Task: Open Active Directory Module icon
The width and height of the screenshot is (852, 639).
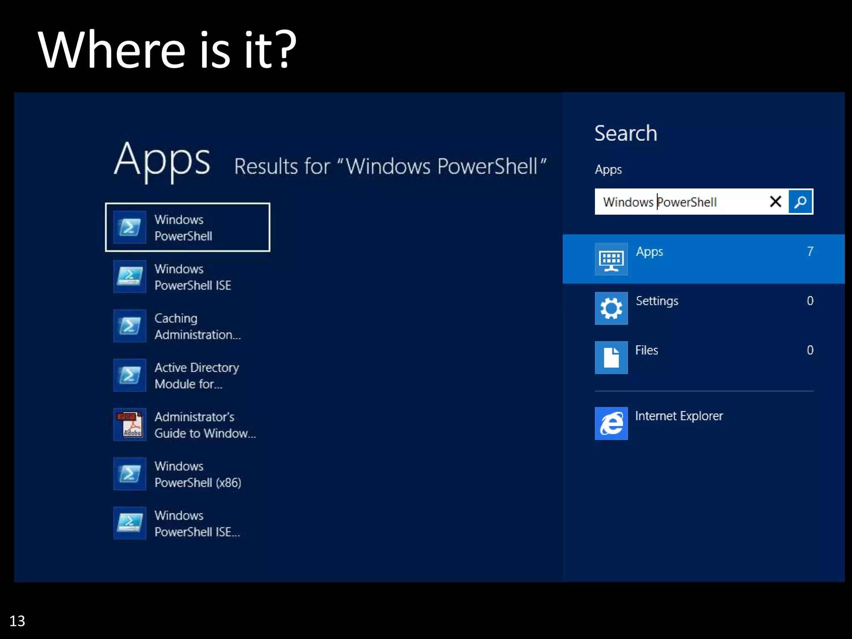Action: pyautogui.click(x=130, y=375)
